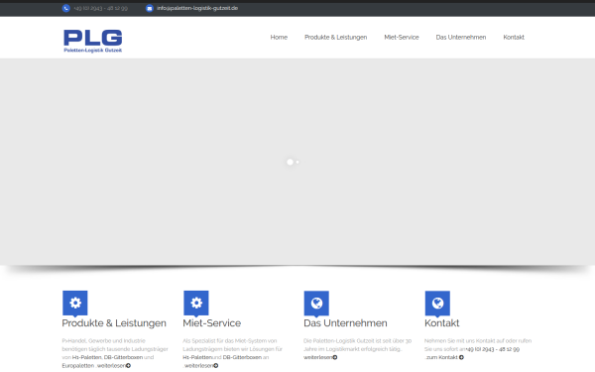Screen dimensions: 595x372
Task: Open the Kontakt heading in the cards
Action: [442, 323]
